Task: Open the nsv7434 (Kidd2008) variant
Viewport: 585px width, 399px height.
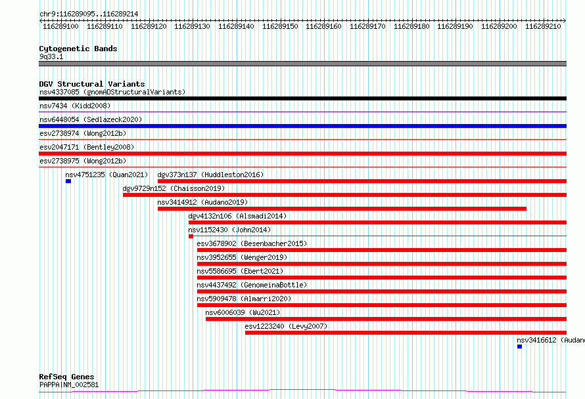Action: (x=75, y=106)
